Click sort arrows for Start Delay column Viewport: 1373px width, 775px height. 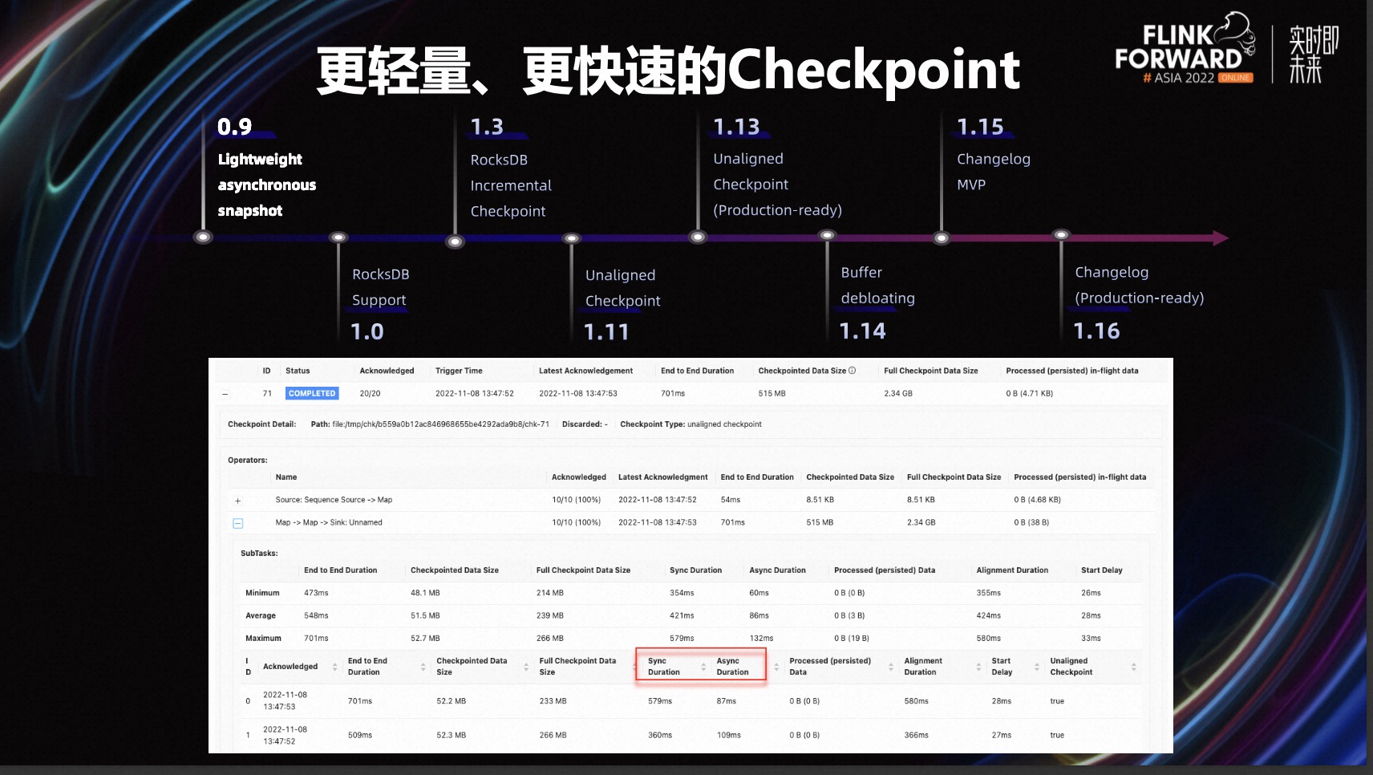tap(1037, 667)
